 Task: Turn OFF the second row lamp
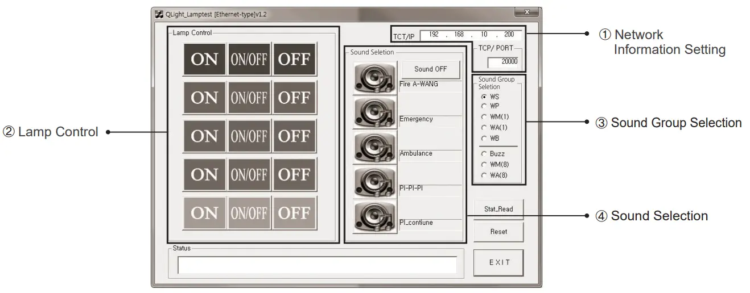[294, 98]
